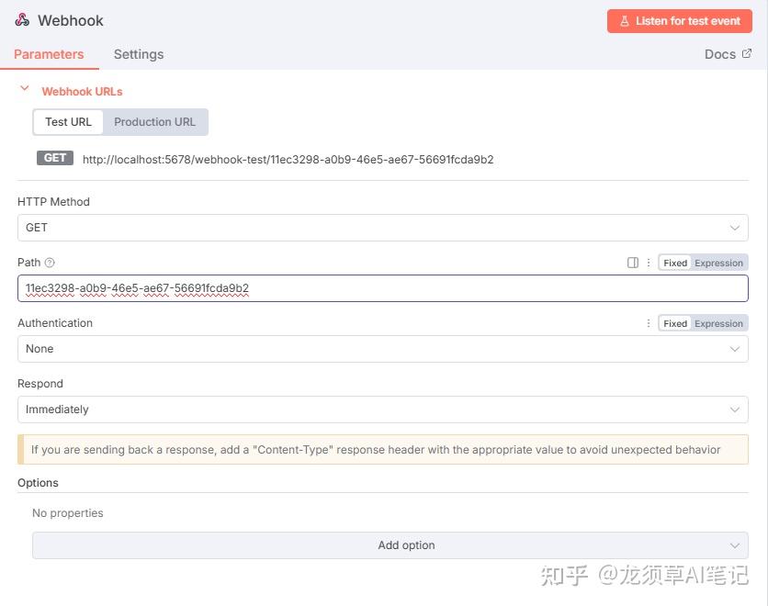This screenshot has height=606, width=768.
Task: Click inside the Path input field
Action: [382, 288]
